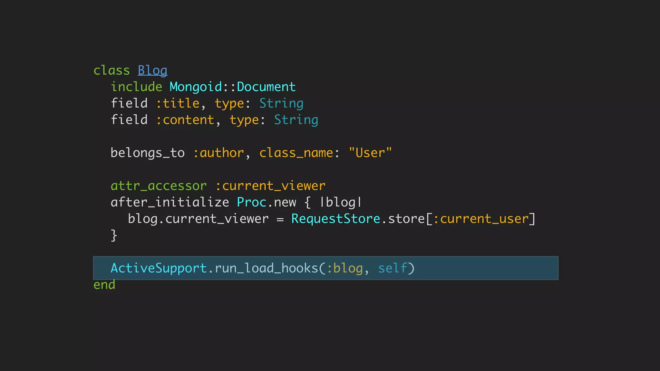This screenshot has height=371, width=660.
Task: Click 'run_load_hooks' method call
Action: [x=267, y=268]
